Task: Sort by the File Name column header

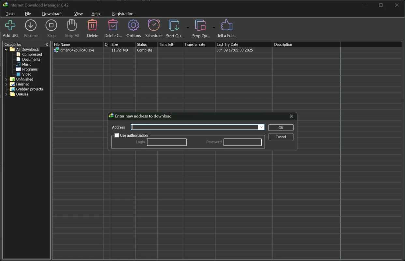Action: pos(78,44)
